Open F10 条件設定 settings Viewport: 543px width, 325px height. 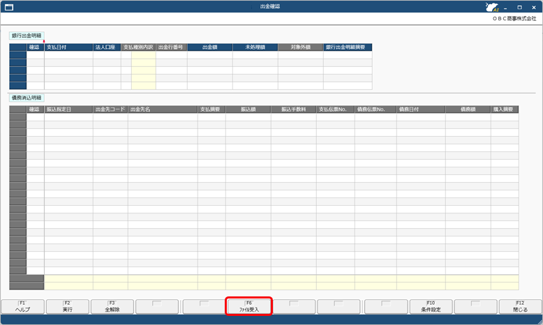click(x=430, y=306)
